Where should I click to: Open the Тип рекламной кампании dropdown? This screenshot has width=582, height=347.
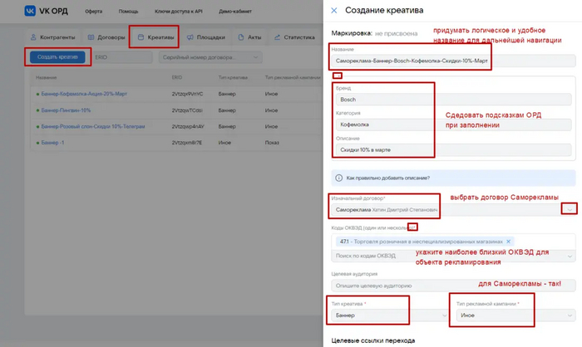click(x=516, y=315)
